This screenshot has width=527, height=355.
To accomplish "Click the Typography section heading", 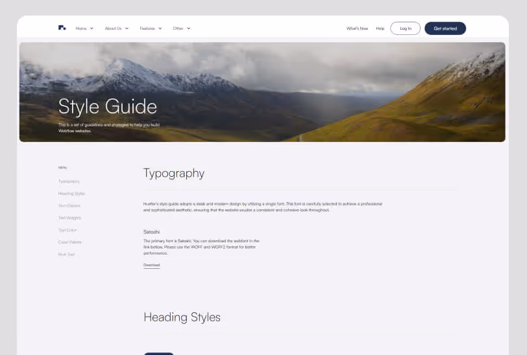I will click(x=174, y=173).
